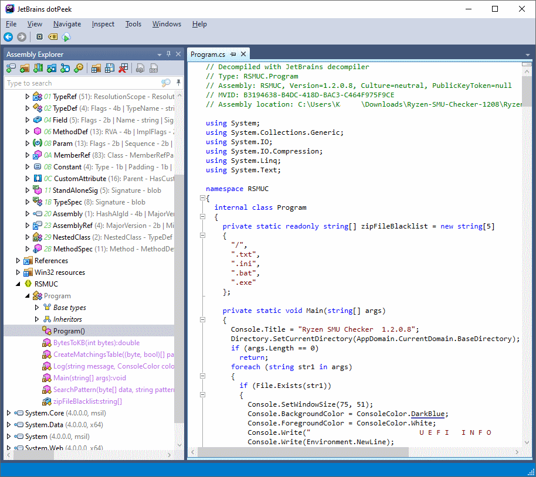Expand the Base types node
The height and width of the screenshot is (477, 536).
(37, 308)
